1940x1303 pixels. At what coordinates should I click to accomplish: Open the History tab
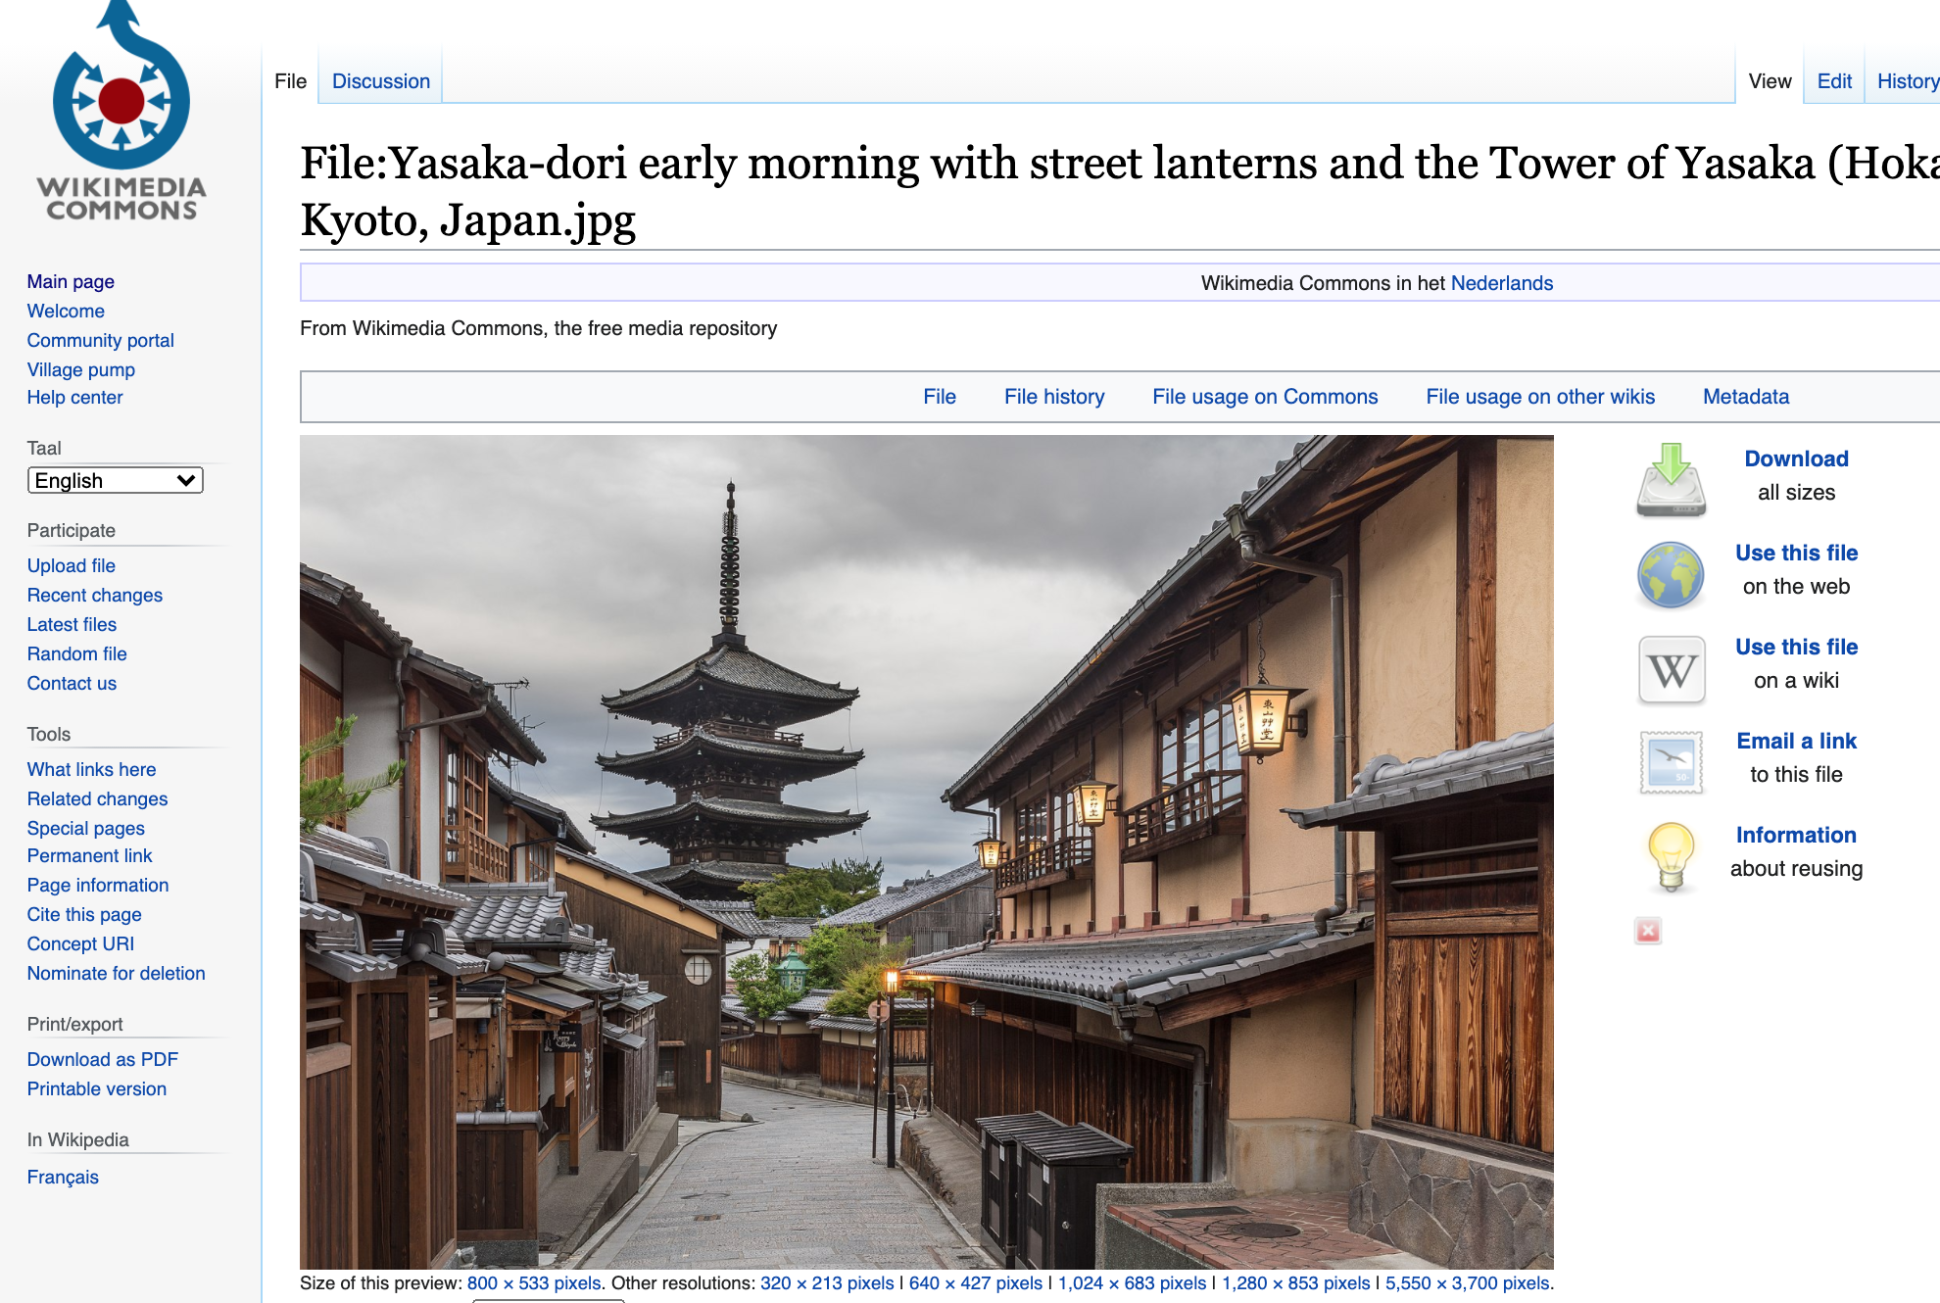click(1906, 81)
